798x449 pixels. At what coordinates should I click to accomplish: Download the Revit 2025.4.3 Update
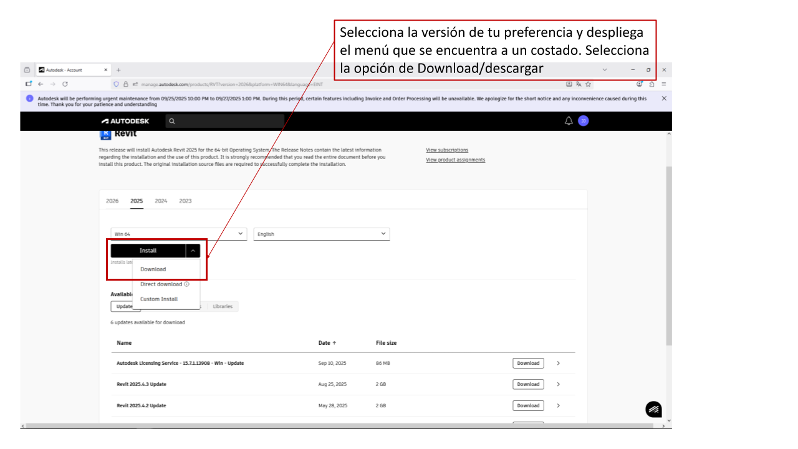[x=528, y=384]
